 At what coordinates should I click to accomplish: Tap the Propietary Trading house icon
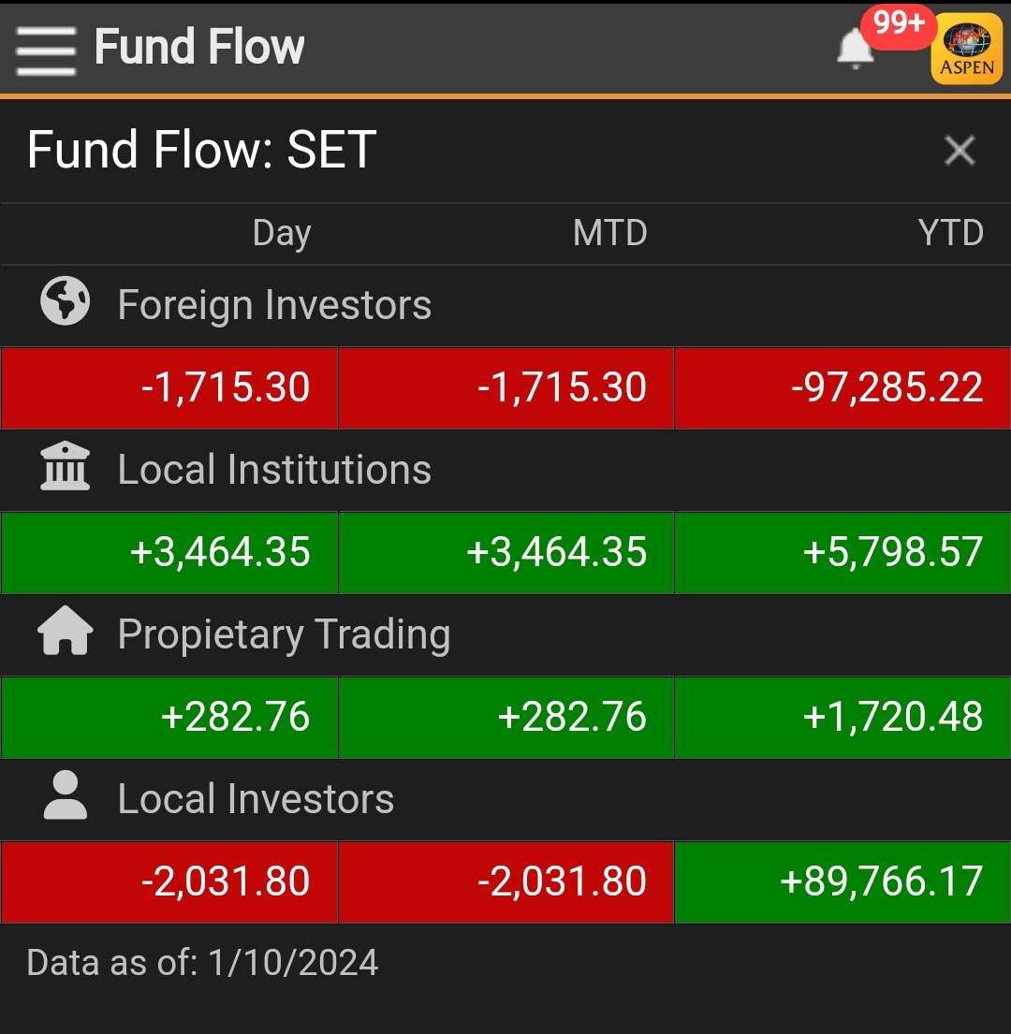click(x=65, y=631)
